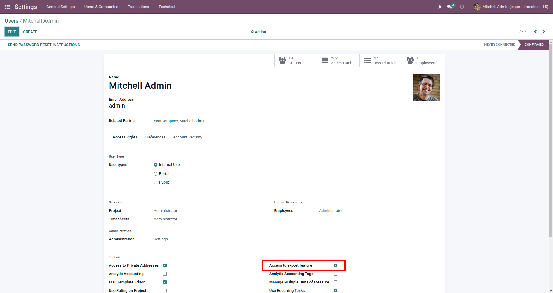Click the CREATE button
The height and width of the screenshot is (293, 553).
click(30, 32)
